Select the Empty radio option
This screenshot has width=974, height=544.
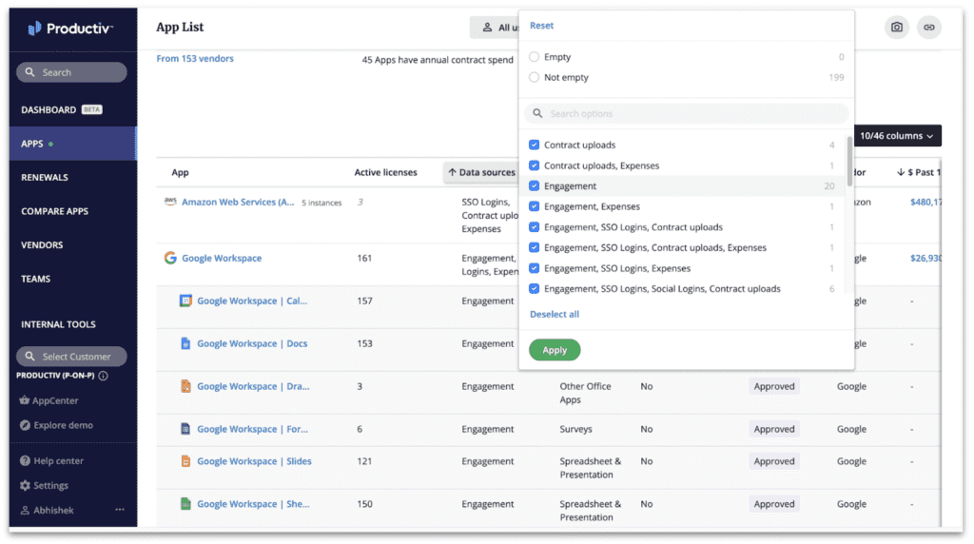click(x=534, y=56)
